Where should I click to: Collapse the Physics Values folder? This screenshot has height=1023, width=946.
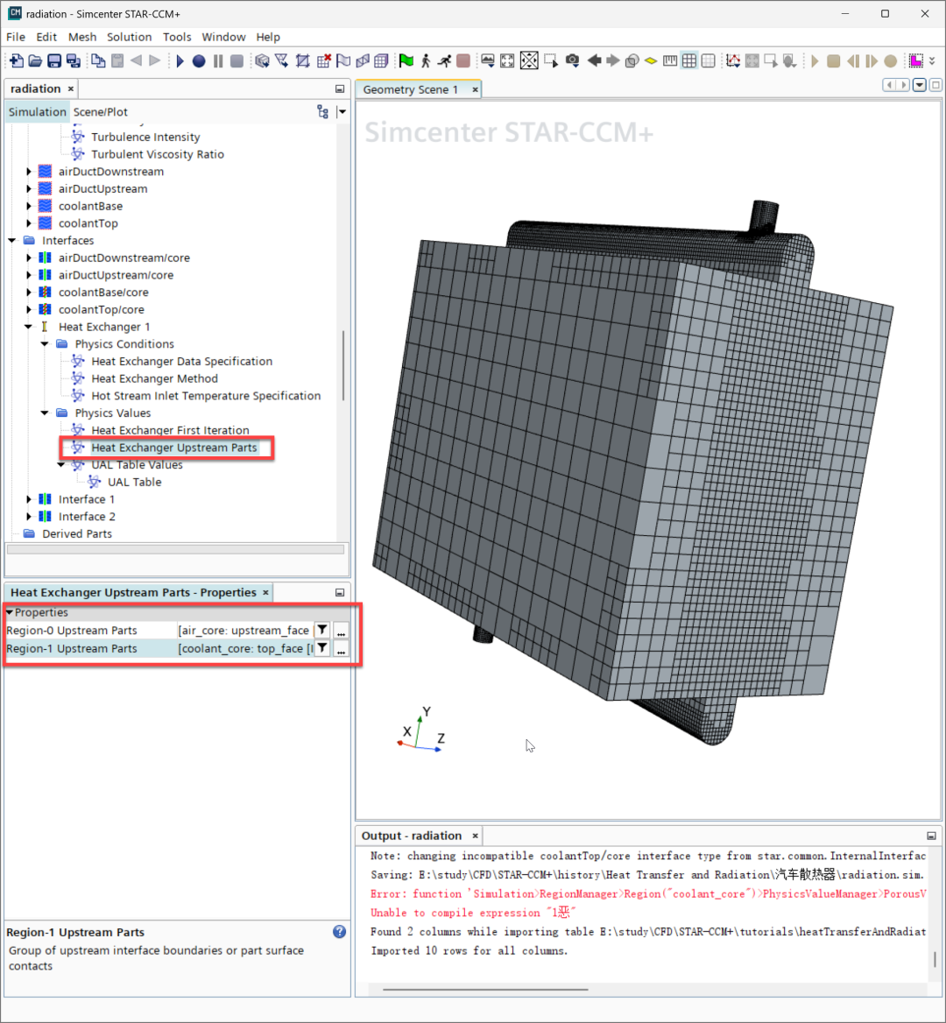click(x=45, y=413)
